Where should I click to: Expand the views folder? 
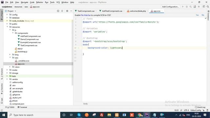pos(10,67)
